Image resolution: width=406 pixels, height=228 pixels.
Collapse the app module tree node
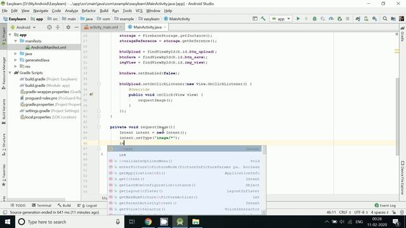point(10,35)
